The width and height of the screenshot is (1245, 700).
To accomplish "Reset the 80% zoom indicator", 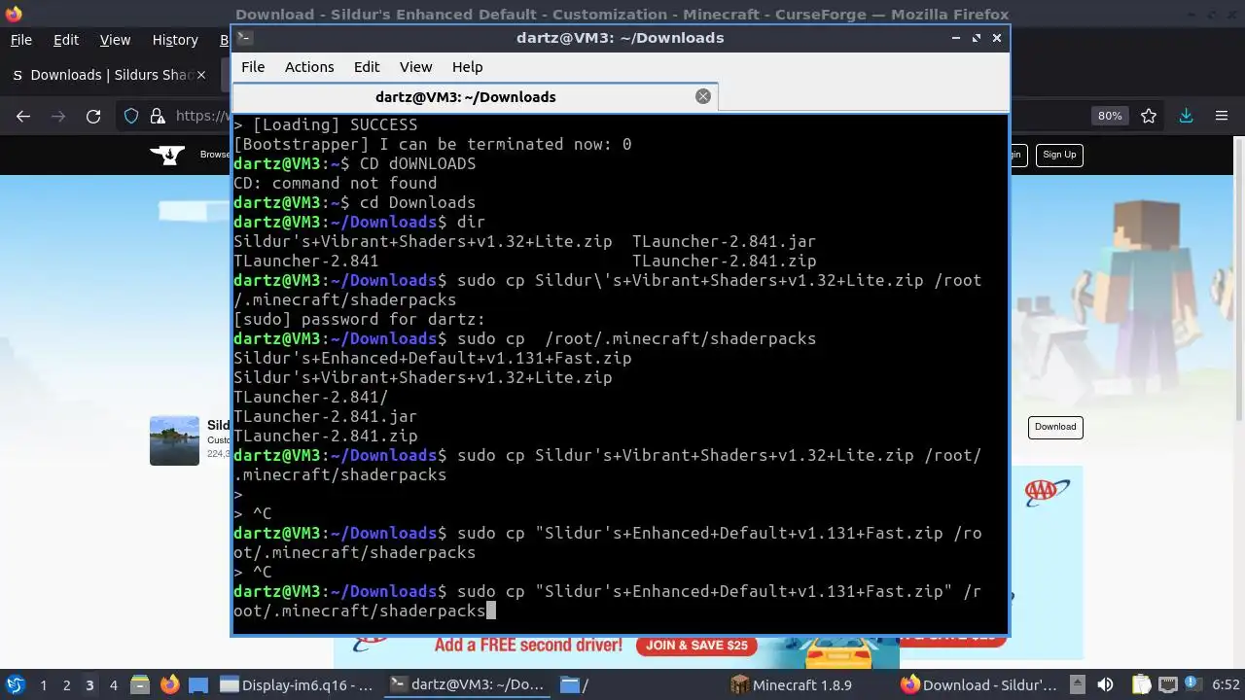I will (x=1110, y=116).
